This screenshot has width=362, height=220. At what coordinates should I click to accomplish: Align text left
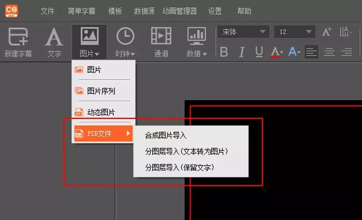click(311, 52)
